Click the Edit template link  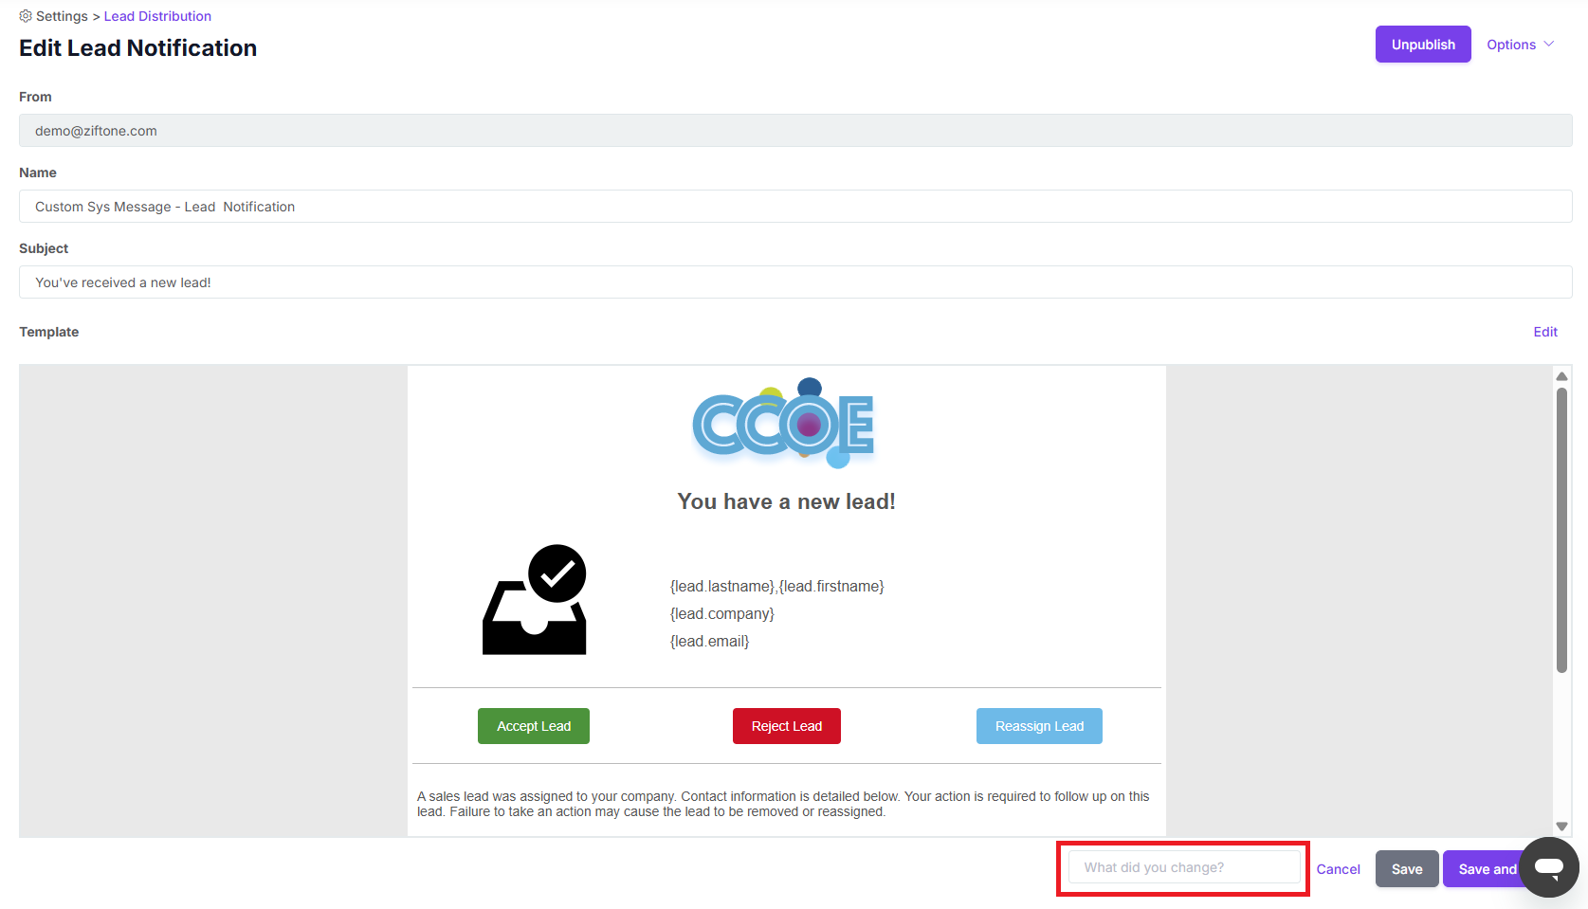[x=1545, y=332]
